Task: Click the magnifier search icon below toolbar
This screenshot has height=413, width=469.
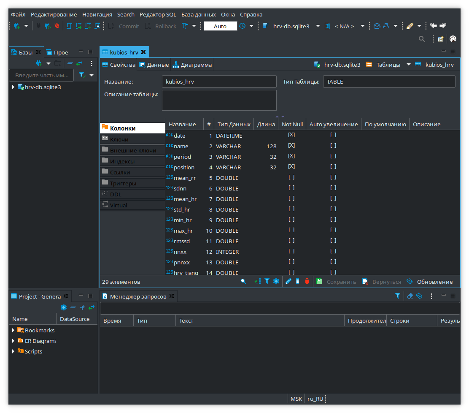Action: [422, 39]
